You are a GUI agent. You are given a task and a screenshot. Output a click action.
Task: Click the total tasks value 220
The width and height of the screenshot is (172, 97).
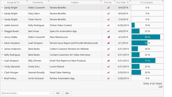tap(160, 87)
